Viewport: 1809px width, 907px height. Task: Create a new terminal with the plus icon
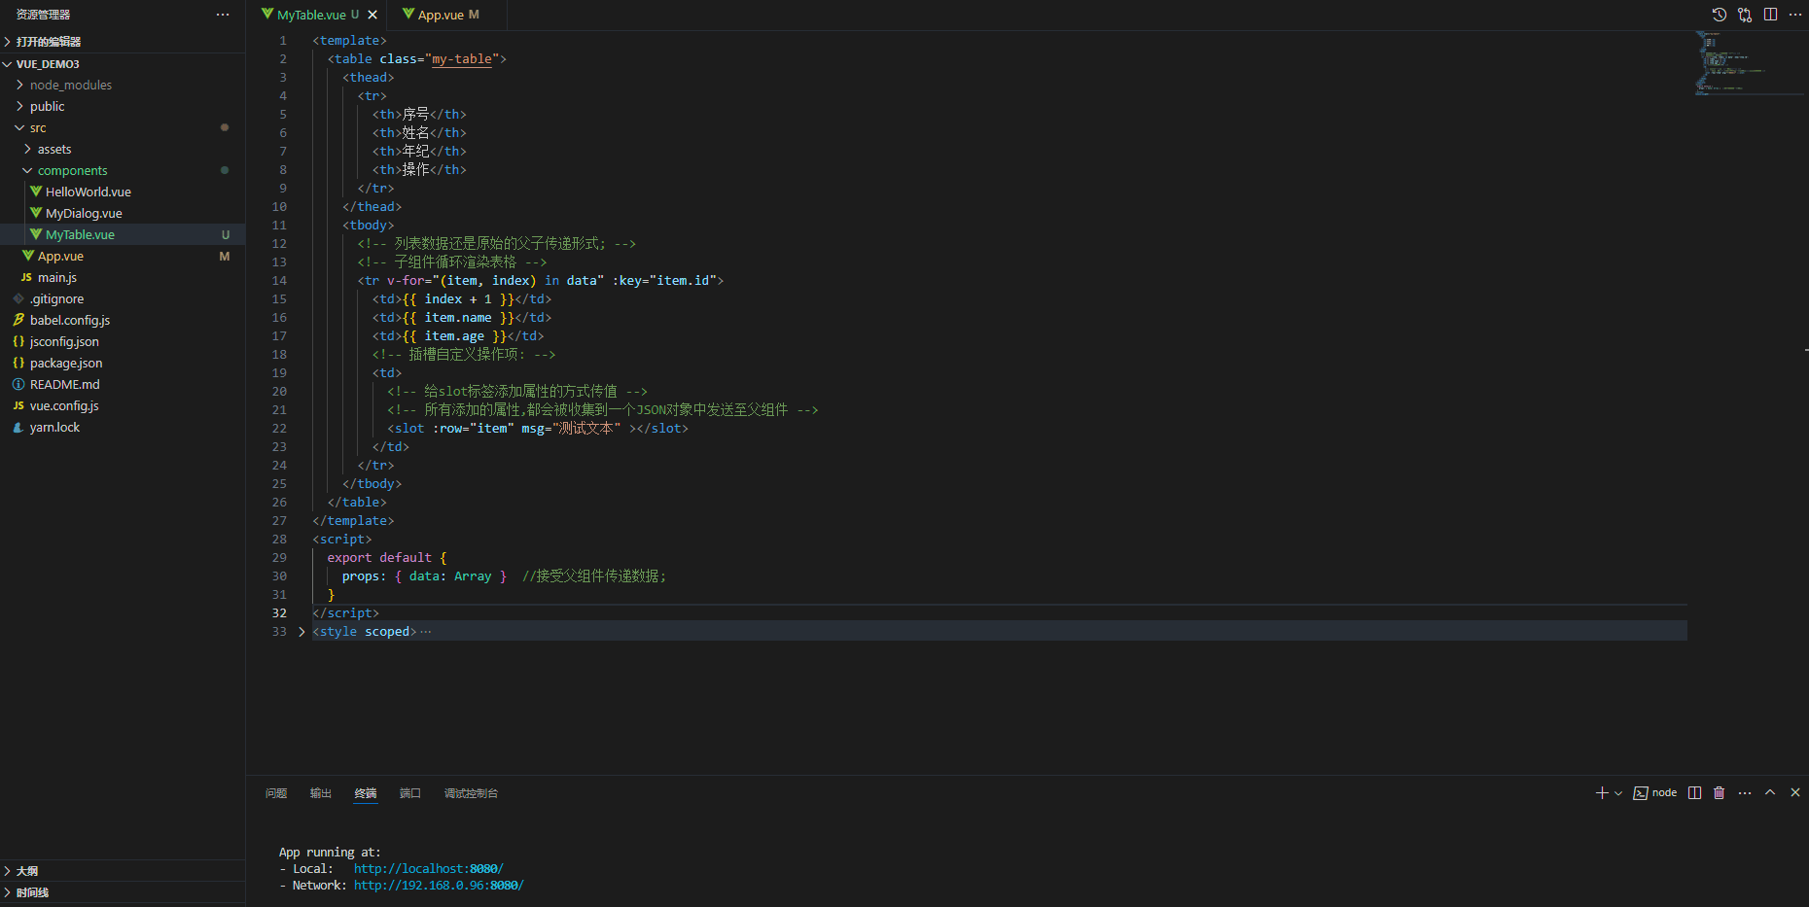tap(1602, 793)
